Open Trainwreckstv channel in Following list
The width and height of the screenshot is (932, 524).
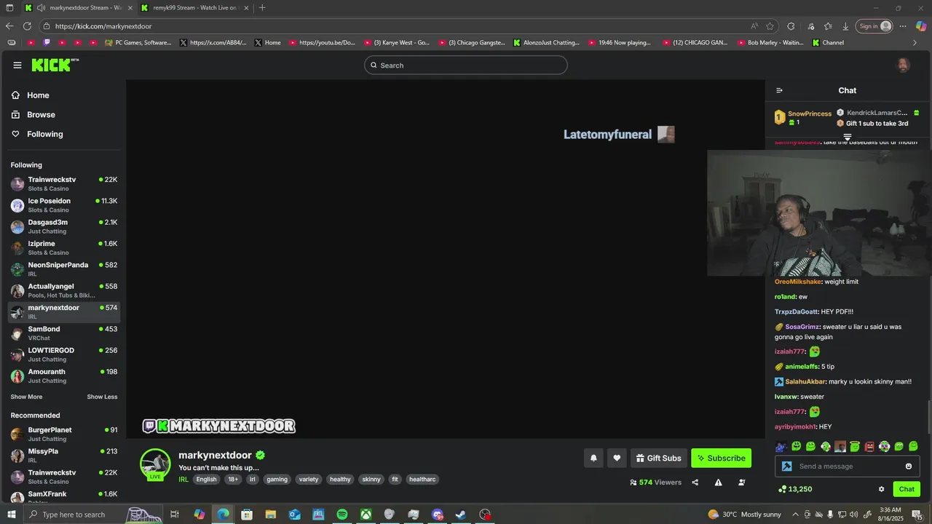(64, 183)
